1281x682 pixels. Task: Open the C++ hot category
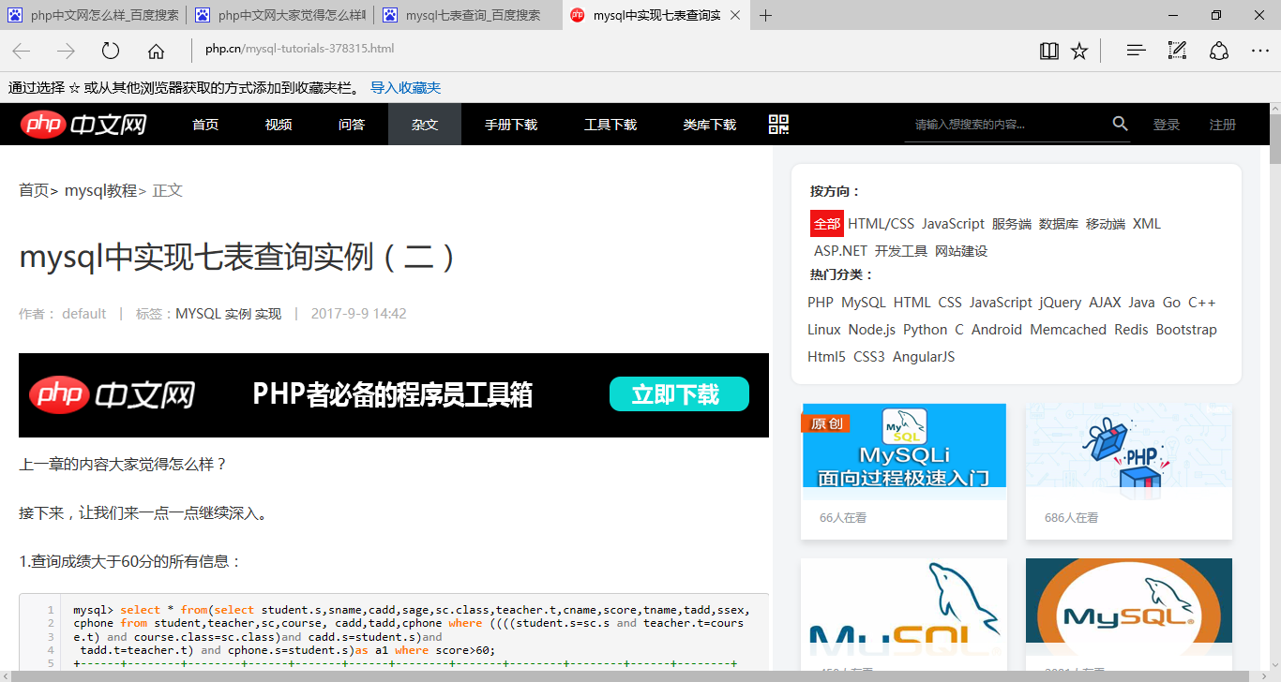1202,303
